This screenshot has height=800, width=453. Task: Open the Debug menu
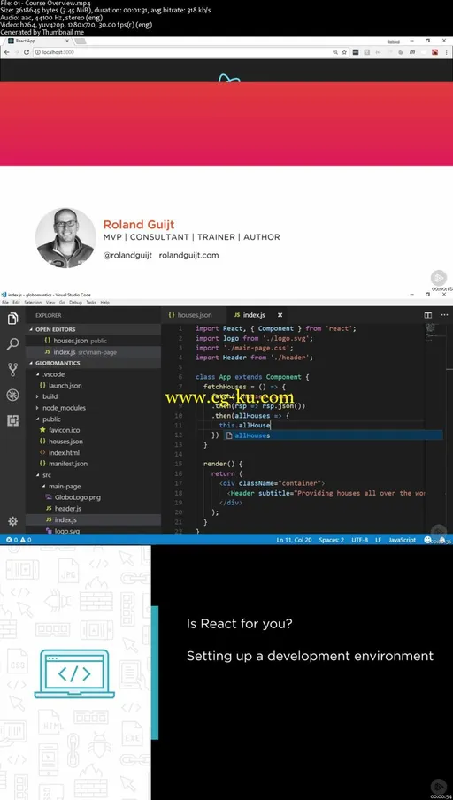coord(75,302)
